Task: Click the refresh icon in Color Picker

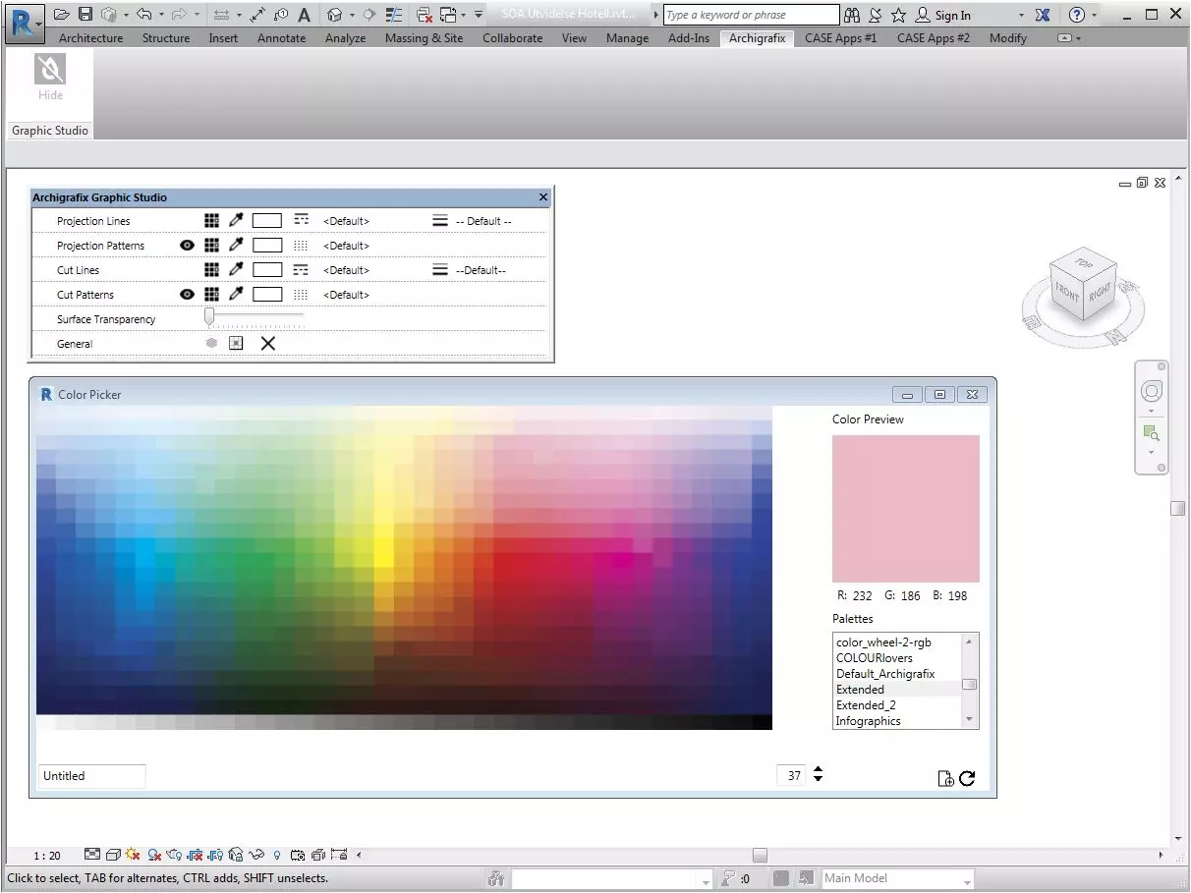Action: point(967,778)
